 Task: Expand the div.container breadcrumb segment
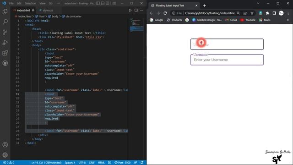[71, 16]
